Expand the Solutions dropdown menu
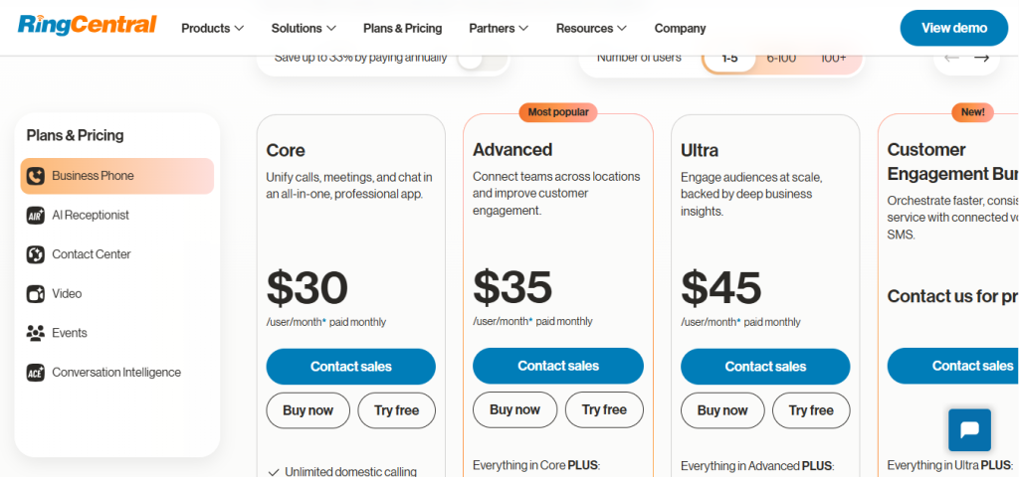Viewport: 1019px width, 477px height. coord(304,28)
